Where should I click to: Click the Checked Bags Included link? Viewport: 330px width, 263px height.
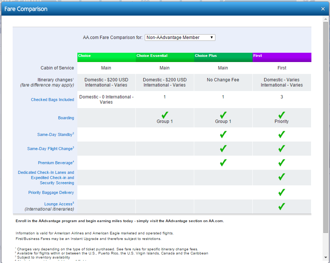(x=52, y=100)
